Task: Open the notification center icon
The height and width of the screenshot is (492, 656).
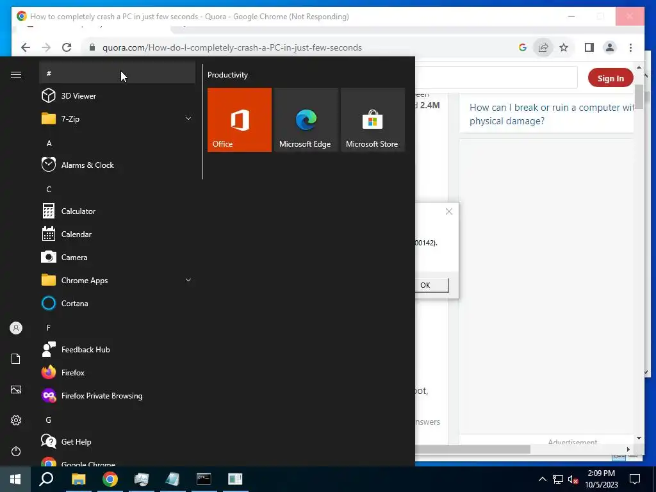Action: 635,479
